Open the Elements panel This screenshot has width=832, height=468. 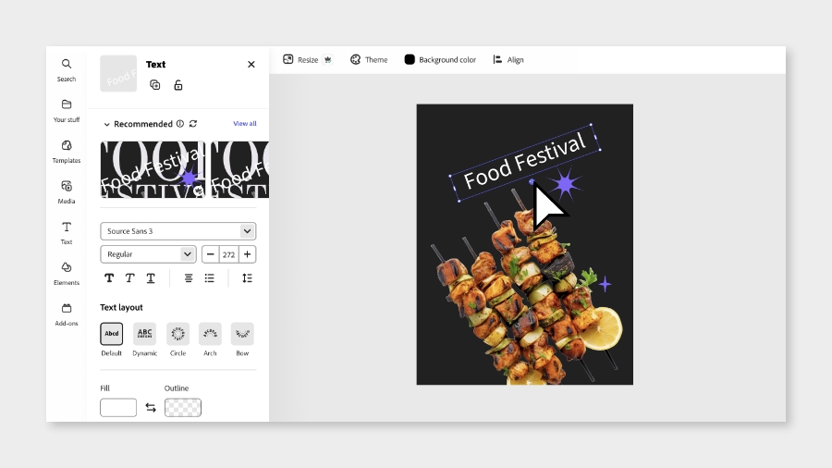coord(67,273)
